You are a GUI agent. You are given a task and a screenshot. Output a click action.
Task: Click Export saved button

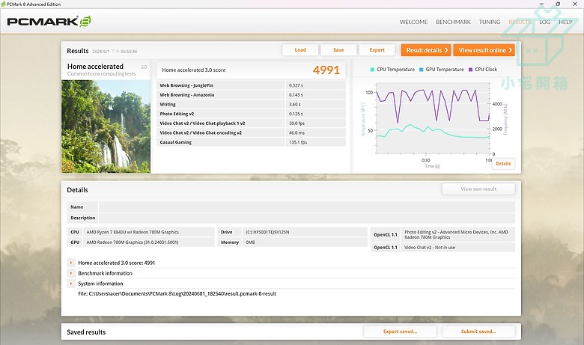point(400,332)
